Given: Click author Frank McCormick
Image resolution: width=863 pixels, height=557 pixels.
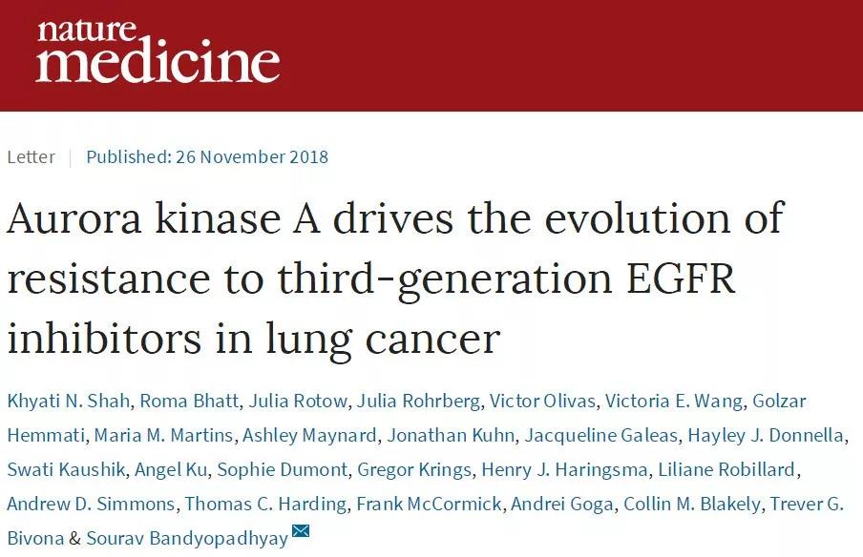Looking at the screenshot, I should 429,504.
